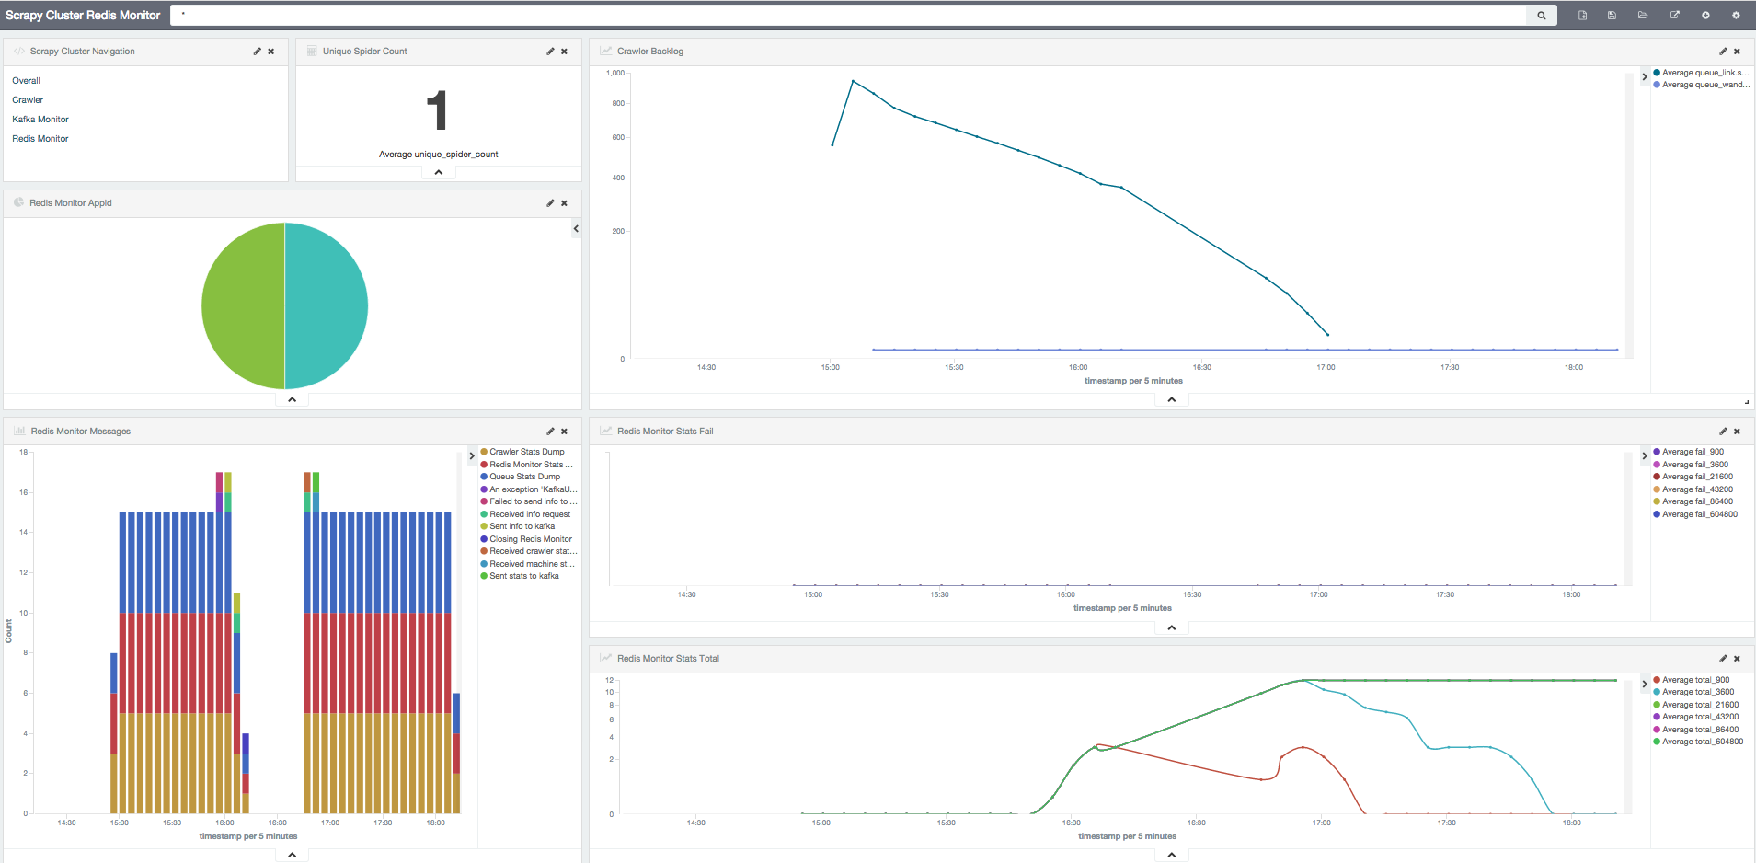Toggle Average fail_3600 legend entry
This screenshot has height=863, width=1756.
[1694, 465]
